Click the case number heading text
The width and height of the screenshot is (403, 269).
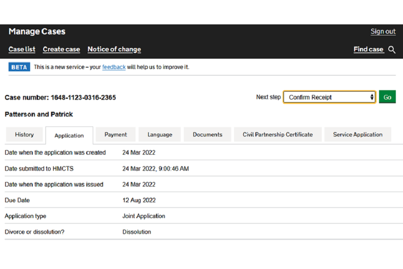(x=60, y=98)
